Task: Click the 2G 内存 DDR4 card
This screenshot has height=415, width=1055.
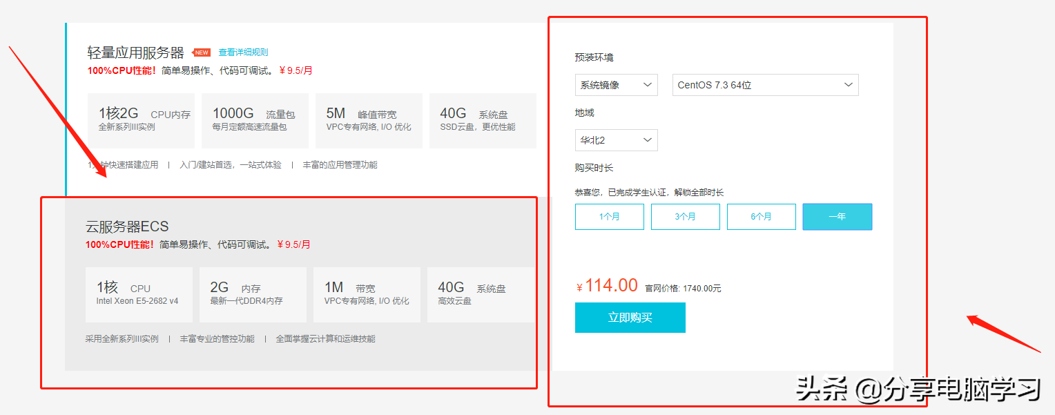Action: coord(253,294)
